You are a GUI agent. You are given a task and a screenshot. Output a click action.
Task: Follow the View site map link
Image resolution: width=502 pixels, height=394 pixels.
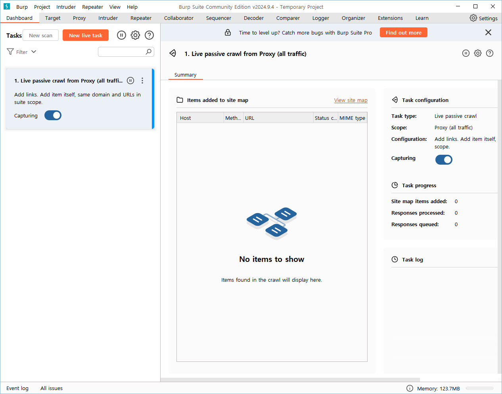click(x=351, y=100)
